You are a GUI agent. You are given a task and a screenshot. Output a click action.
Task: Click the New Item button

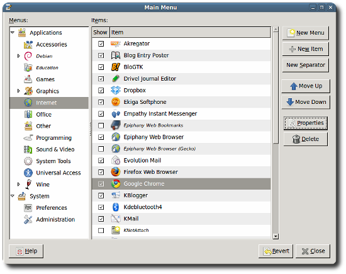tap(306, 49)
